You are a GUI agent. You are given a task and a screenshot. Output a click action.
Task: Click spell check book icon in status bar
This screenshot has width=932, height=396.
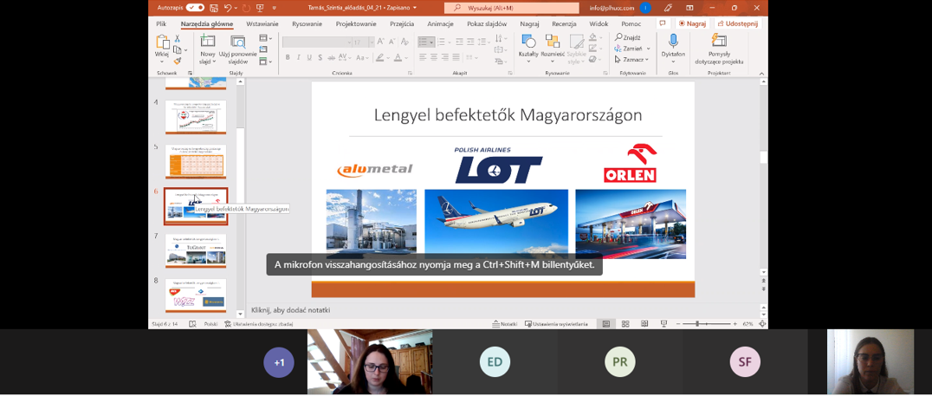click(192, 324)
